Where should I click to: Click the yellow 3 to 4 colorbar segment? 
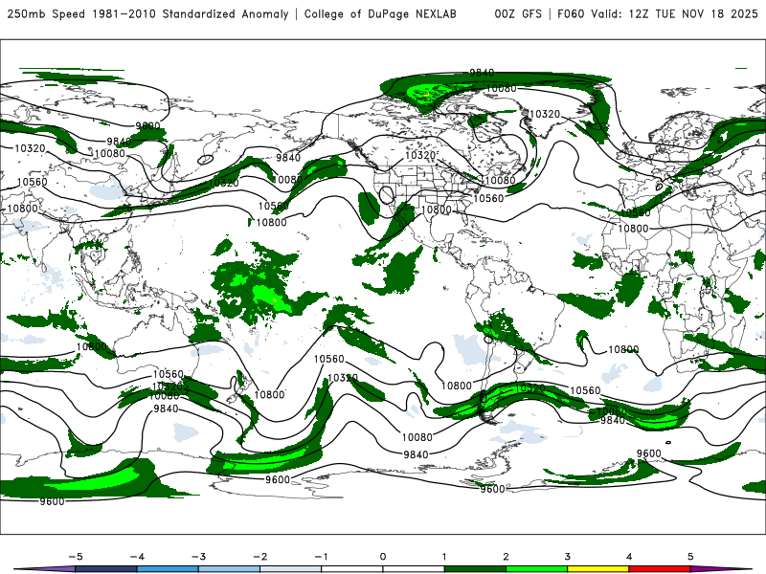click(598, 569)
